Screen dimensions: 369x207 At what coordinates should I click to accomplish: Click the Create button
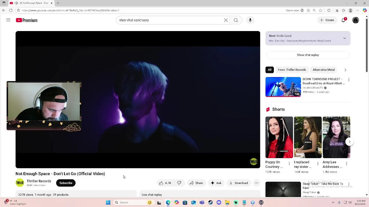click(327, 20)
